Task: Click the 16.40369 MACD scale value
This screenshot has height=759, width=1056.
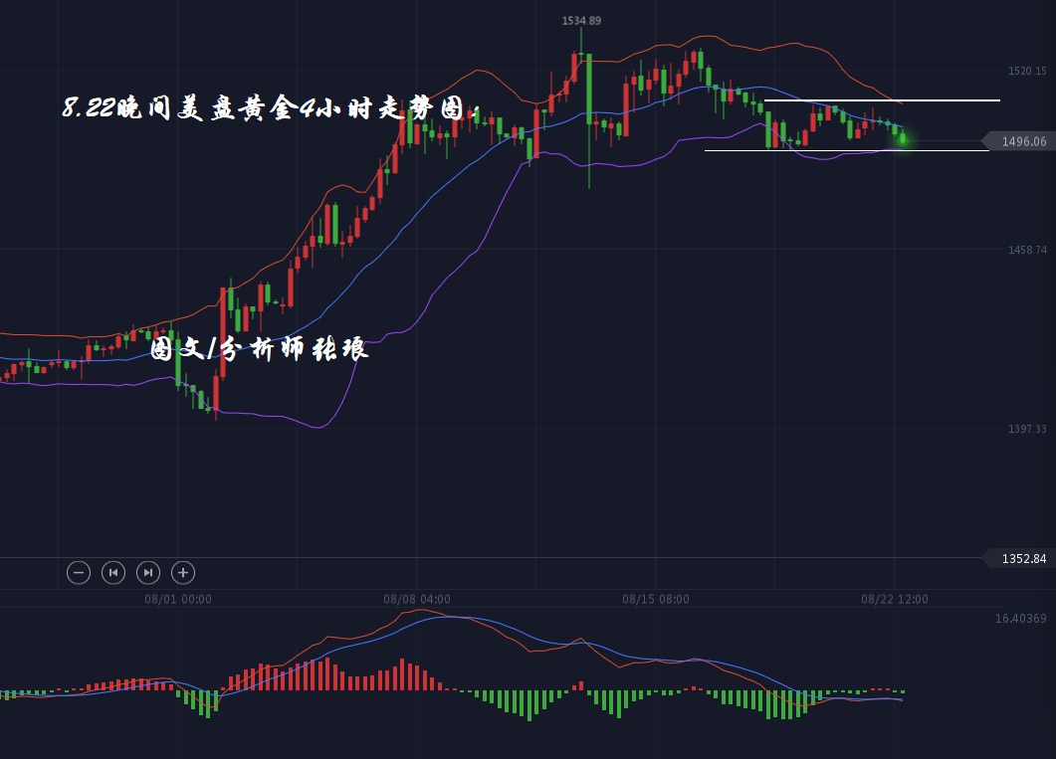Action: click(x=1020, y=619)
